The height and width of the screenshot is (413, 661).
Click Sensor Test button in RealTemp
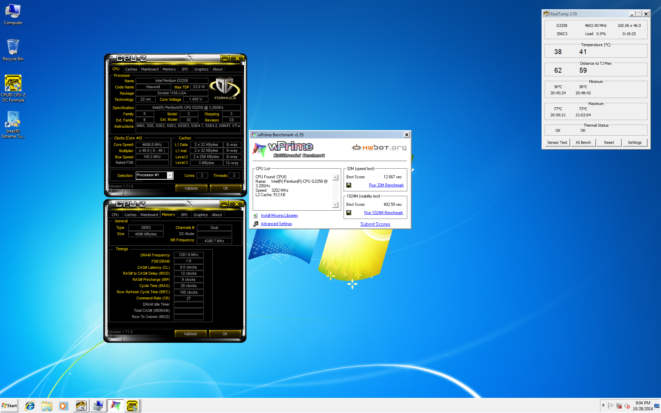[x=557, y=142]
